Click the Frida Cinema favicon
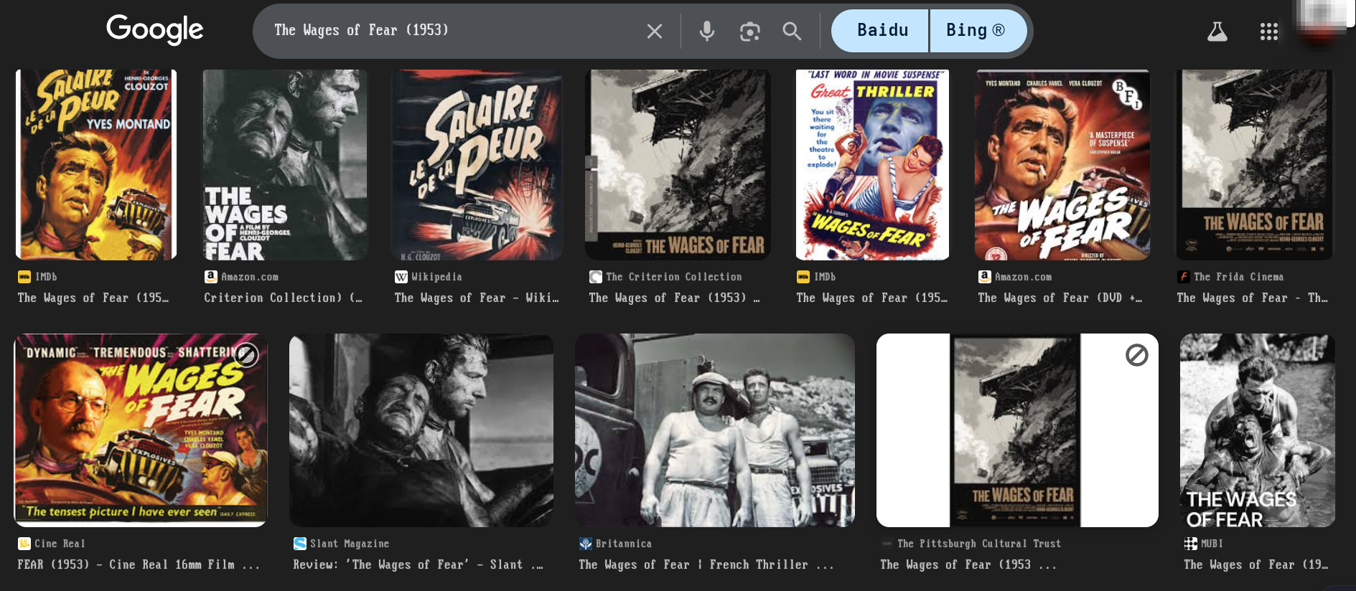Viewport: 1356px width, 591px height. 1184,277
